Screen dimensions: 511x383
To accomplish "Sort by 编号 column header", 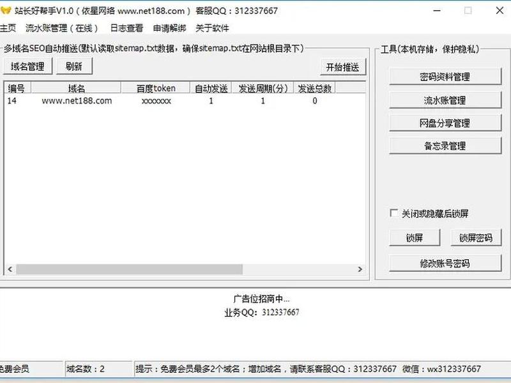I will [x=17, y=88].
